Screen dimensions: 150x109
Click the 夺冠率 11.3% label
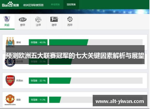click(x=38, y=100)
